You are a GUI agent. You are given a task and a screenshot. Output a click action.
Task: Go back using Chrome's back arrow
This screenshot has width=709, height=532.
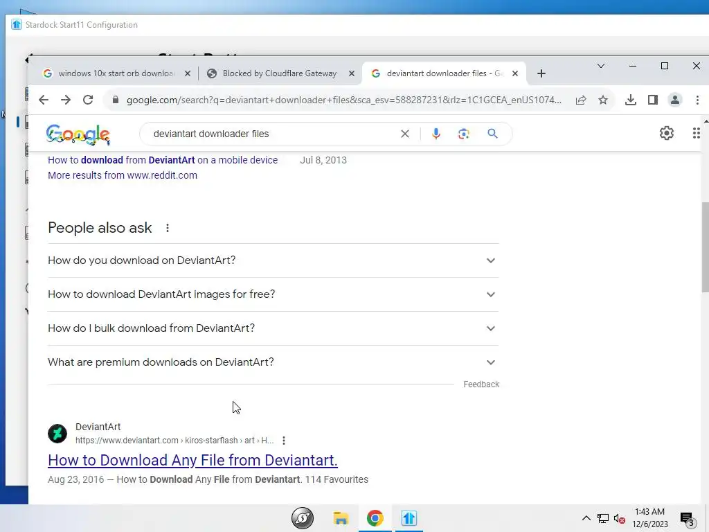44,100
